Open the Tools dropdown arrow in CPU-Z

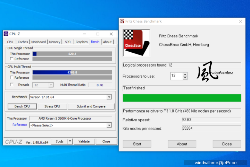point(70,141)
